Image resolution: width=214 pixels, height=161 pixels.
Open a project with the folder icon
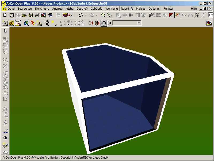click(24, 15)
